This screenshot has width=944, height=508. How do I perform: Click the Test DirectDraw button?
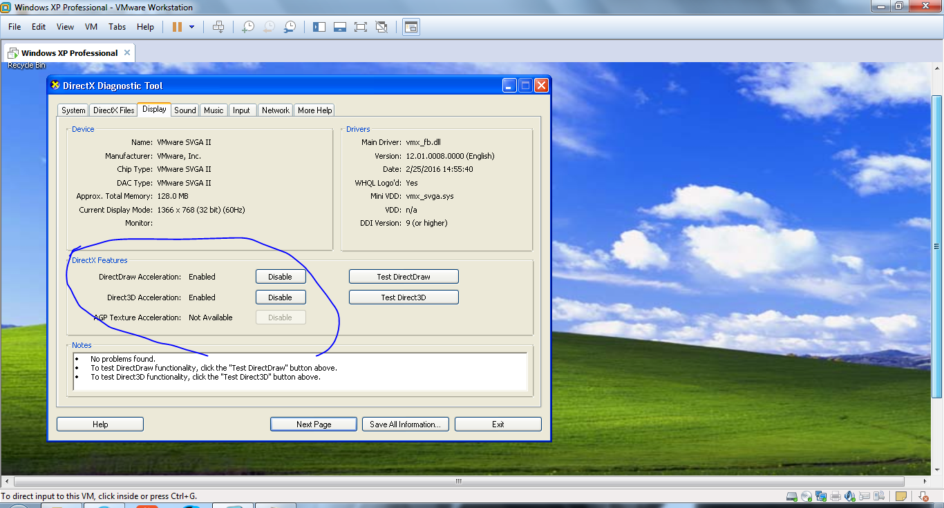404,277
